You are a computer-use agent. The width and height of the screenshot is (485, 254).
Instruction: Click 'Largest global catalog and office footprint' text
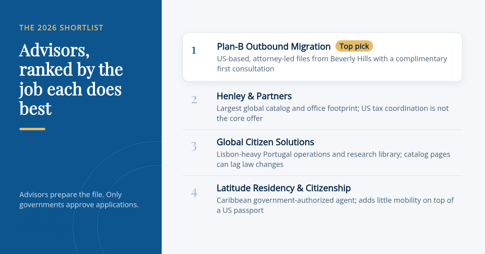[x=333, y=113]
